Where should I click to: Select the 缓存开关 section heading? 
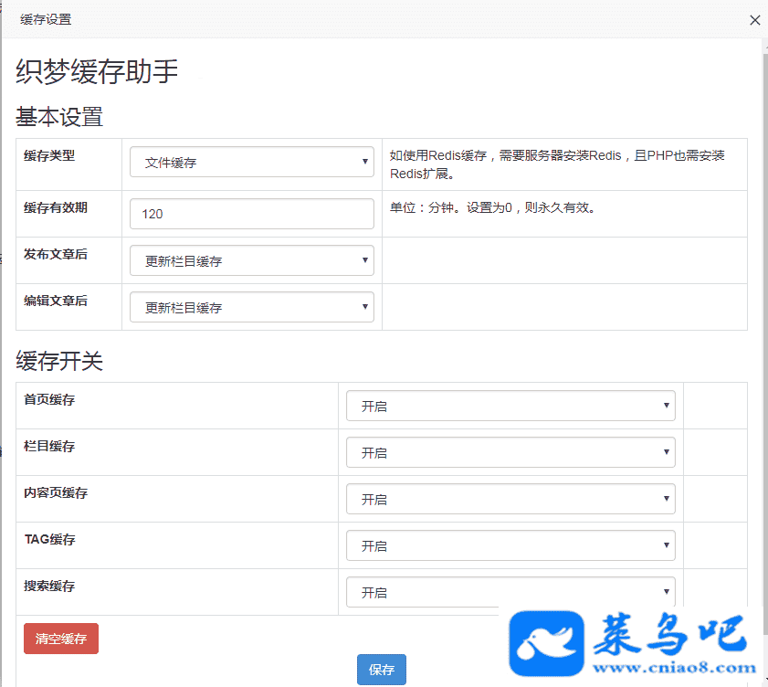[59, 361]
